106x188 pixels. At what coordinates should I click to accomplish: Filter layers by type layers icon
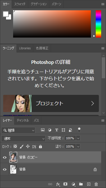tap(57, 130)
